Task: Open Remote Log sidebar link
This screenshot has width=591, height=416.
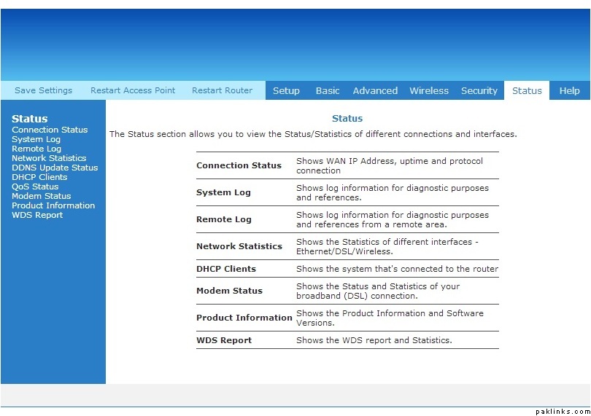Action: (36, 149)
